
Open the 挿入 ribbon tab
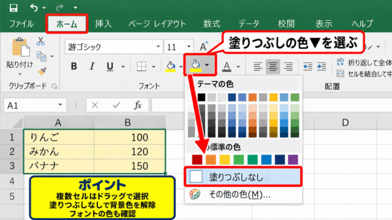pos(104,24)
